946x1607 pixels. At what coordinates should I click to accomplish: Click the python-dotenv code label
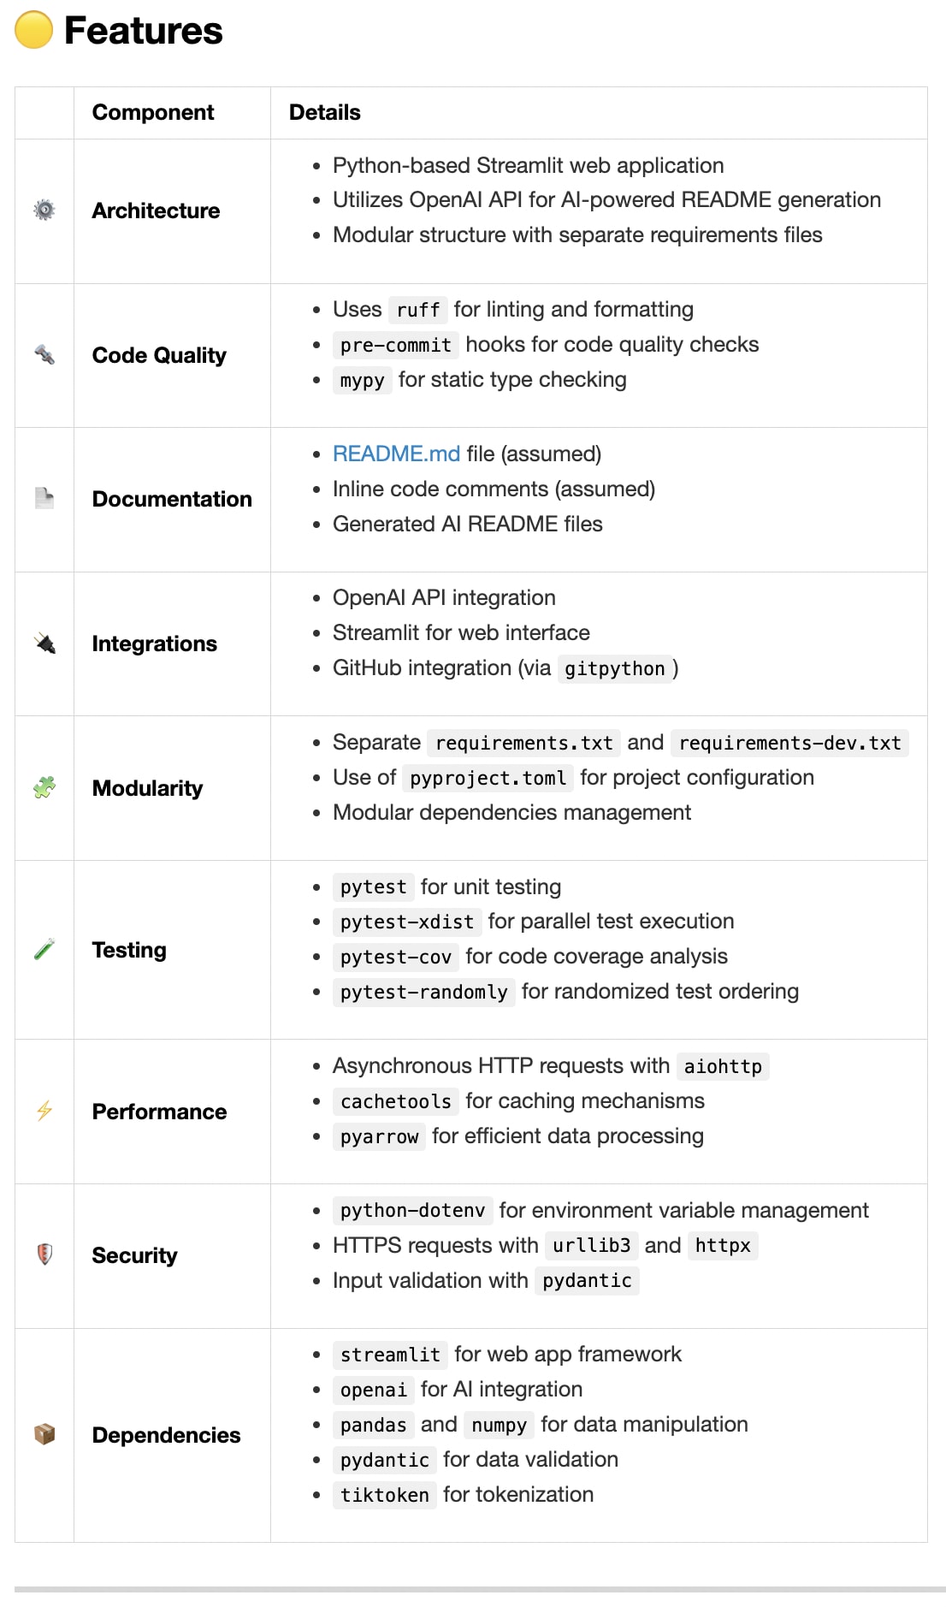(x=412, y=1211)
